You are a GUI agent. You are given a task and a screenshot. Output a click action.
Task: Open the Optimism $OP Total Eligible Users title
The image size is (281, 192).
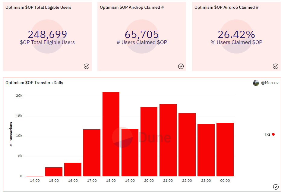(38, 7)
